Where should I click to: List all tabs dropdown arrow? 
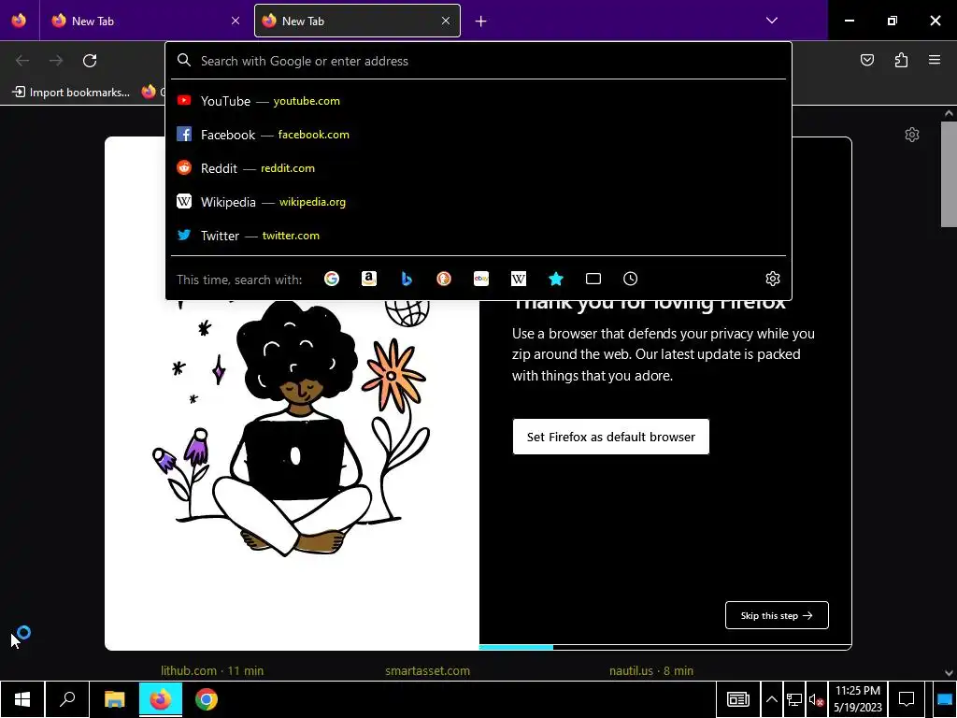(x=771, y=21)
